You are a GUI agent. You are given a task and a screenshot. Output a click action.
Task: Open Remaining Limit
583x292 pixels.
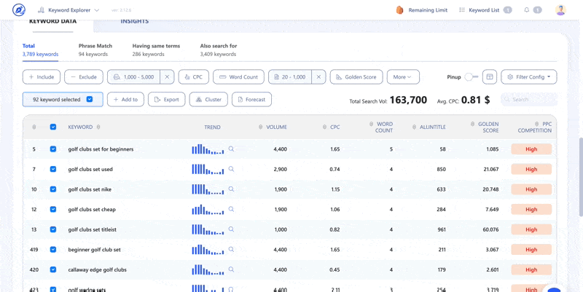pos(422,10)
